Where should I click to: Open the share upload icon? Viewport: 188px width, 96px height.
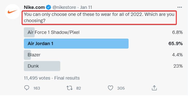[154, 88]
